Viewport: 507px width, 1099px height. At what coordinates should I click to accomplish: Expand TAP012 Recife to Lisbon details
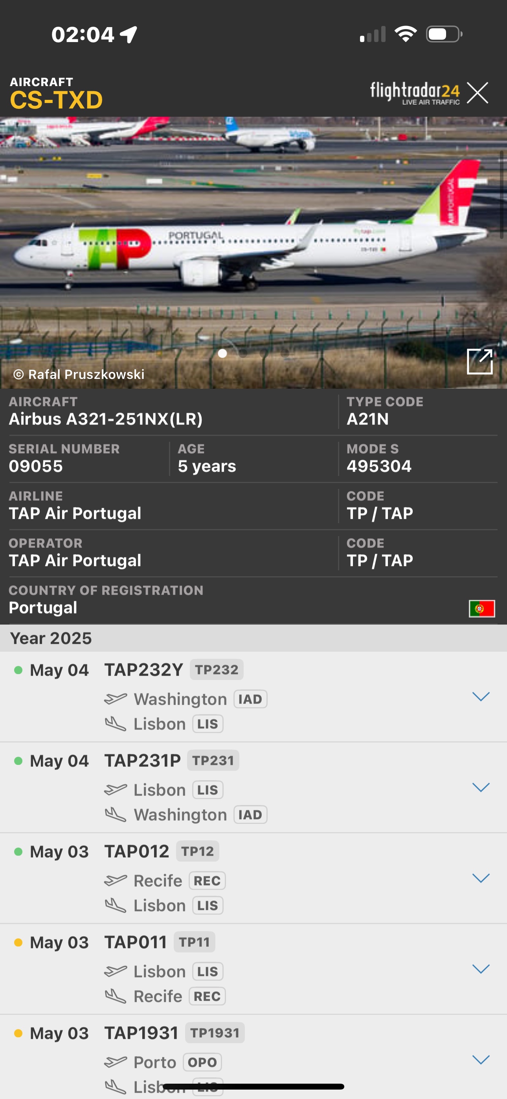point(481,878)
